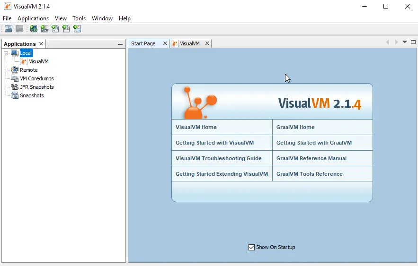Viewport: 418px width, 266px height.
Task: Click the Add JFR Snapshot toolbar icon
Action: click(66, 28)
